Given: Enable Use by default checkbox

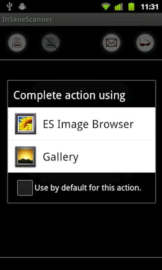Looking at the screenshot, I should [x=25, y=188].
